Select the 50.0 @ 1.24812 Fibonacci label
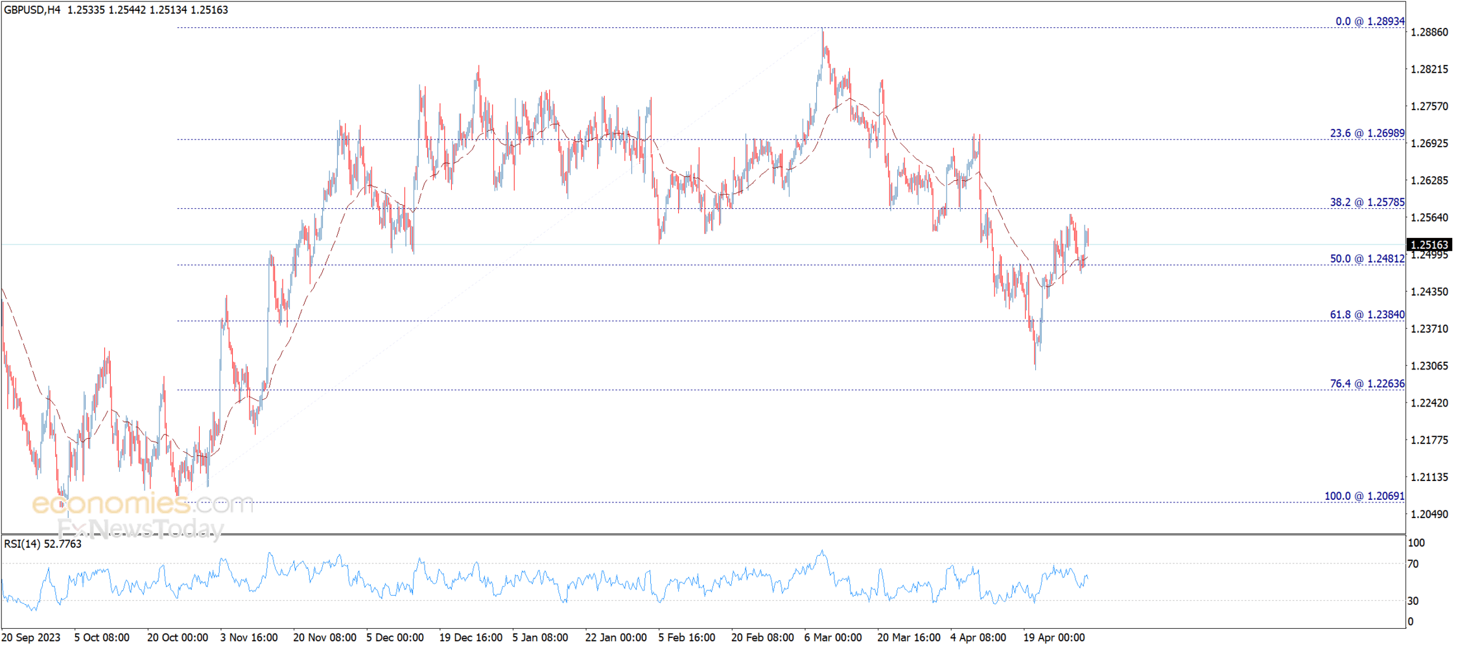1458x647 pixels. coord(1367,259)
